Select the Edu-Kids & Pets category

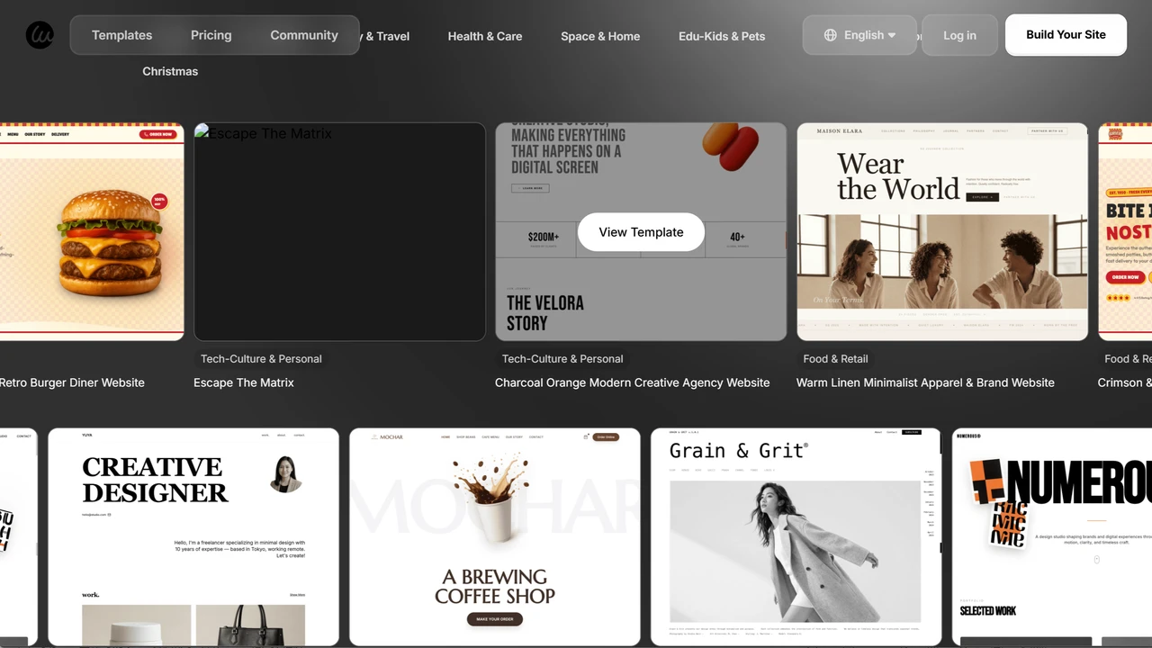(722, 36)
